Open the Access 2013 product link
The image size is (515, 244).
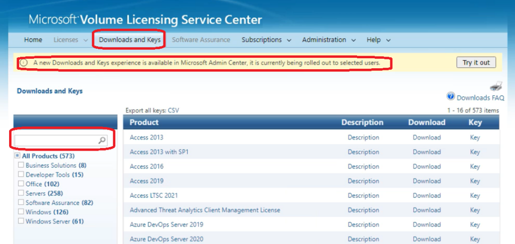click(146, 138)
